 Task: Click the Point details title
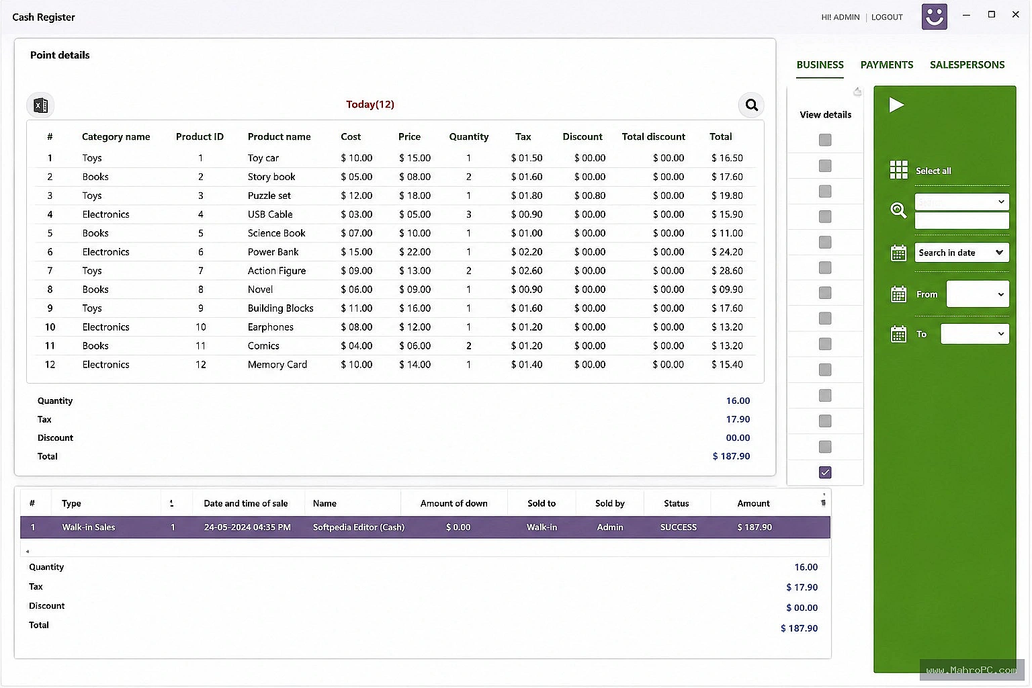[60, 55]
